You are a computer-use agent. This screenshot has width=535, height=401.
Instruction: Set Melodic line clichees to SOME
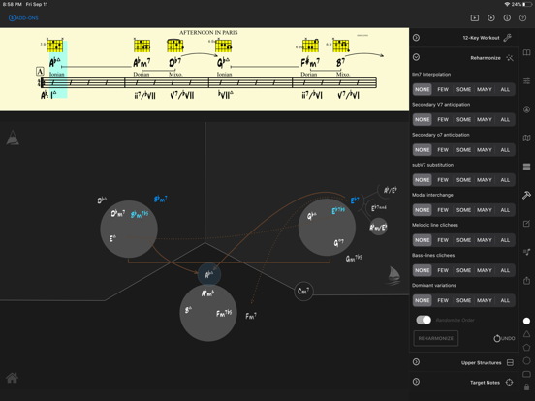[463, 240]
